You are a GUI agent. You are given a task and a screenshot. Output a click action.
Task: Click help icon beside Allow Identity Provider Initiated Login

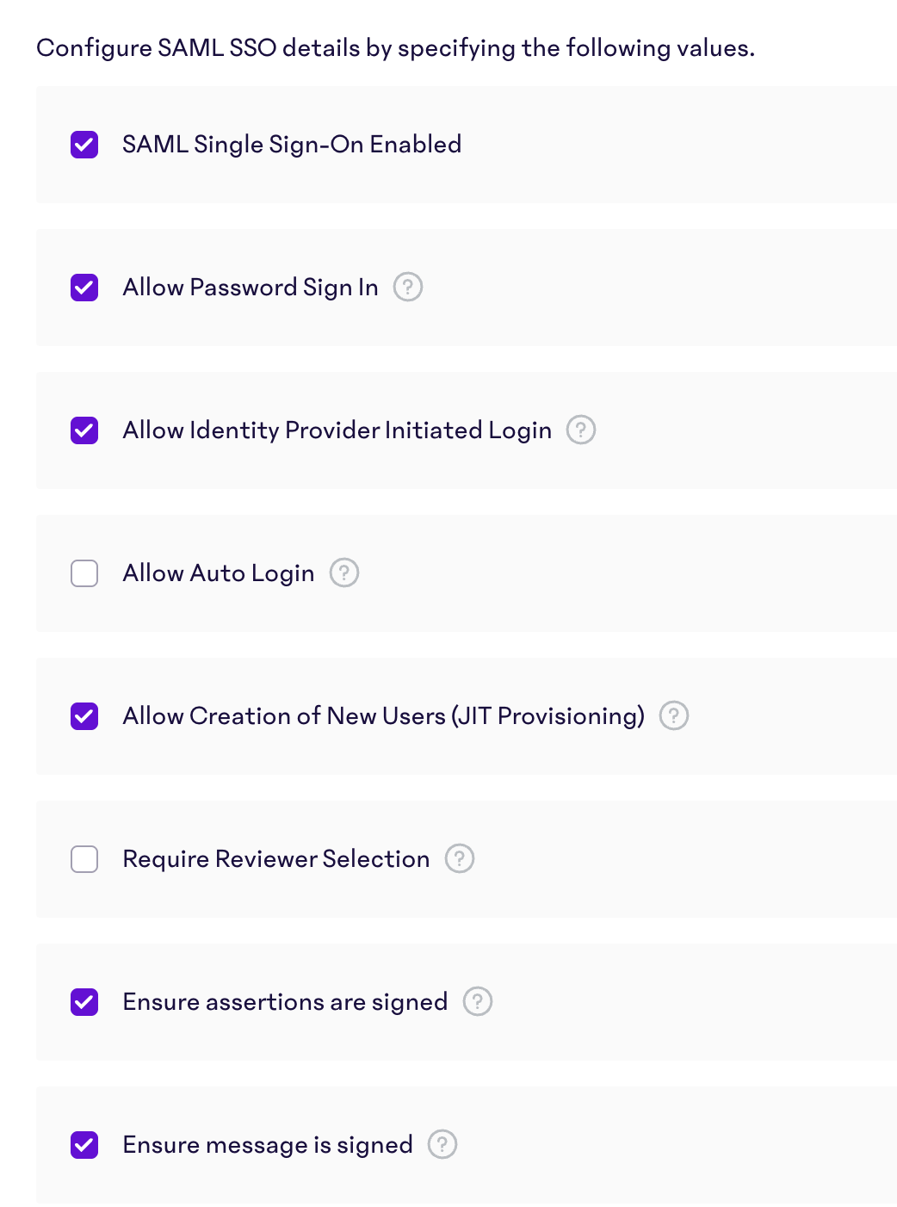(x=581, y=430)
